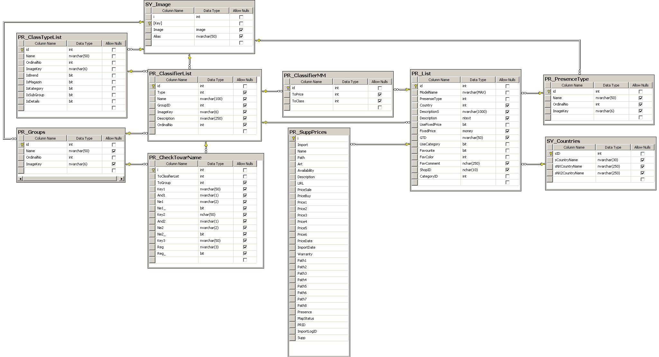Click the Column Name header in PR_CheckTovarName
The height and width of the screenshot is (357, 659).
point(176,164)
